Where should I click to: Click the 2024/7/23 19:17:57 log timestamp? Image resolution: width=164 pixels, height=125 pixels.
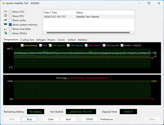[x=55, y=17]
